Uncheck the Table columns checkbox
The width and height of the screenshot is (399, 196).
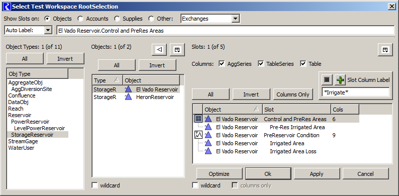pos(303,64)
